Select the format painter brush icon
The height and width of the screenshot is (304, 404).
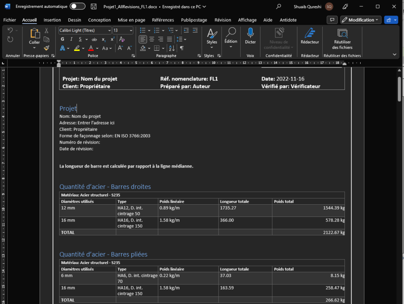click(x=47, y=48)
